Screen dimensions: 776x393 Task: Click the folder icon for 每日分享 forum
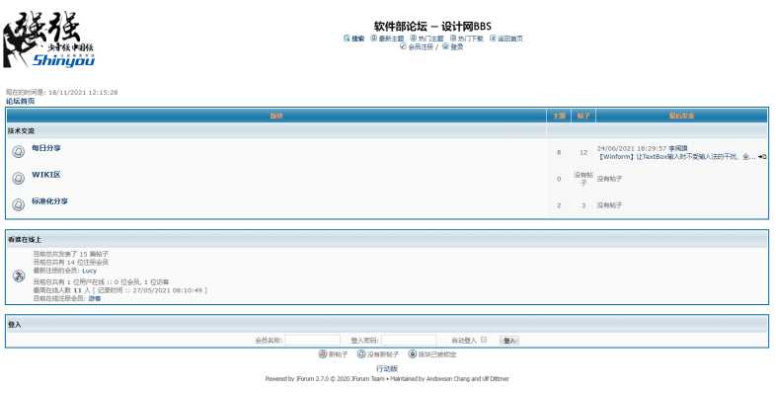(19, 151)
